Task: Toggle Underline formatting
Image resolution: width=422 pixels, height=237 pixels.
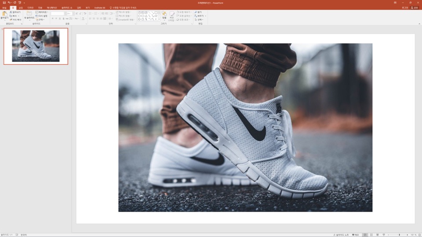Action: tap(59, 19)
